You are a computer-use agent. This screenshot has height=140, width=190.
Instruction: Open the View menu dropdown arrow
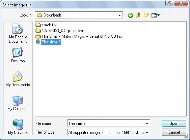(158, 15)
